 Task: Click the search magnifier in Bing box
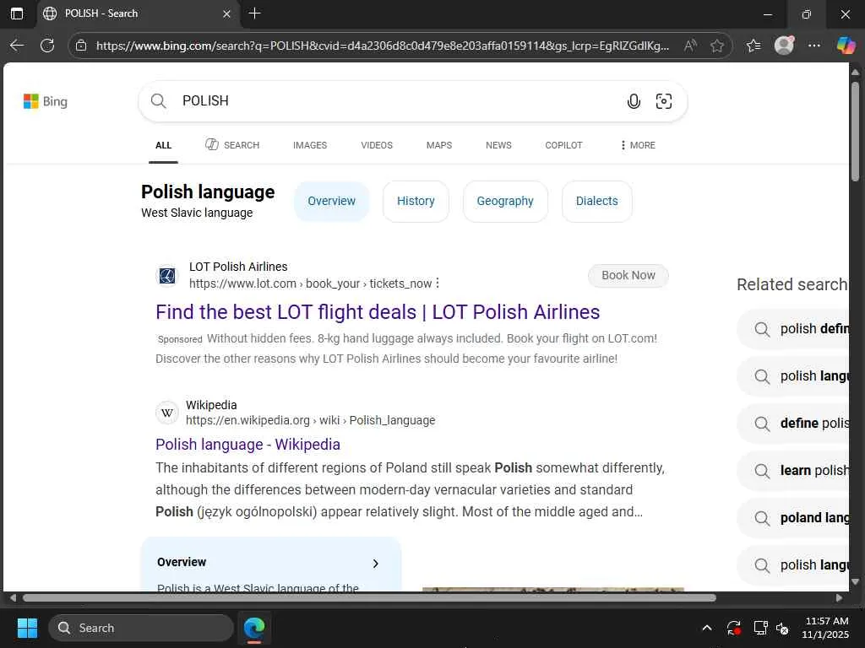pyautogui.click(x=158, y=101)
